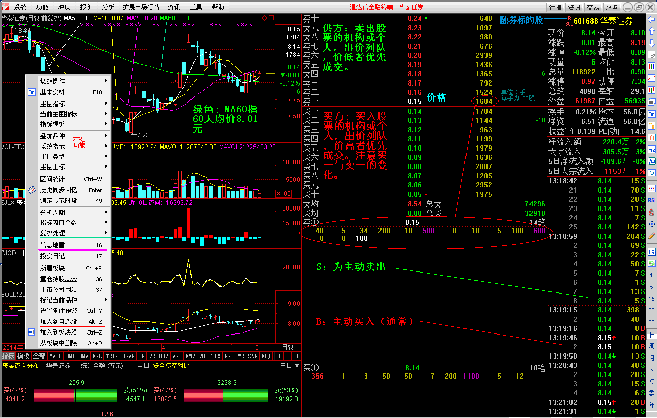
Task: Select the pencil drawing tool icon
Action: click(x=652, y=236)
